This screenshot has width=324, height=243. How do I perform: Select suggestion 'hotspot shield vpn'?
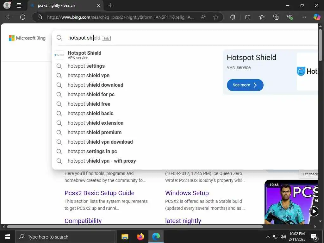(x=136, y=75)
